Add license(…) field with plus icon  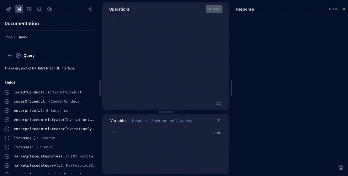click(x=7, y=138)
